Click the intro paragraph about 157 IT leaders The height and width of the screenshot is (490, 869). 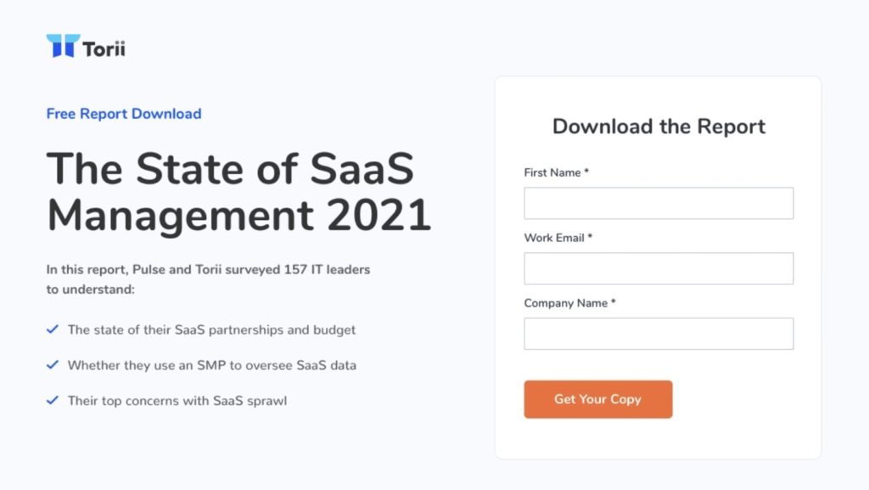click(208, 279)
